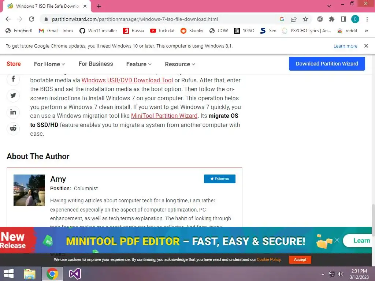Viewport: 375px width, 281px height.
Task: Expand the Feature menu
Action: tap(139, 64)
